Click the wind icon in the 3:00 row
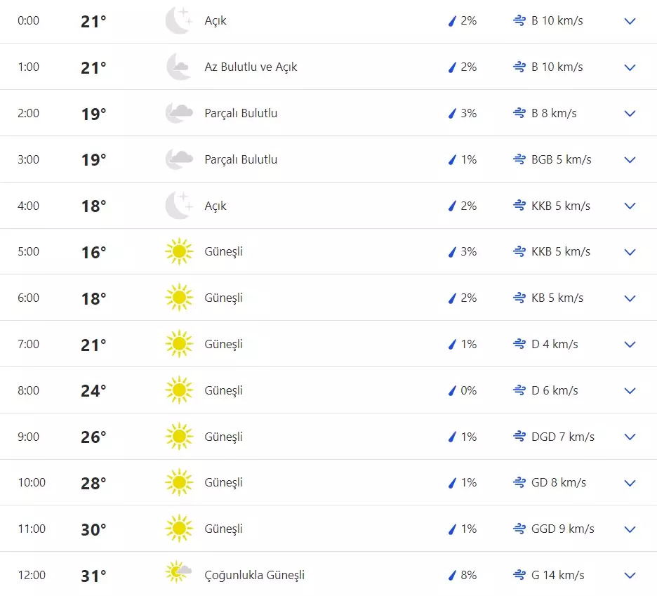Image resolution: width=657 pixels, height=596 pixels. [x=519, y=159]
